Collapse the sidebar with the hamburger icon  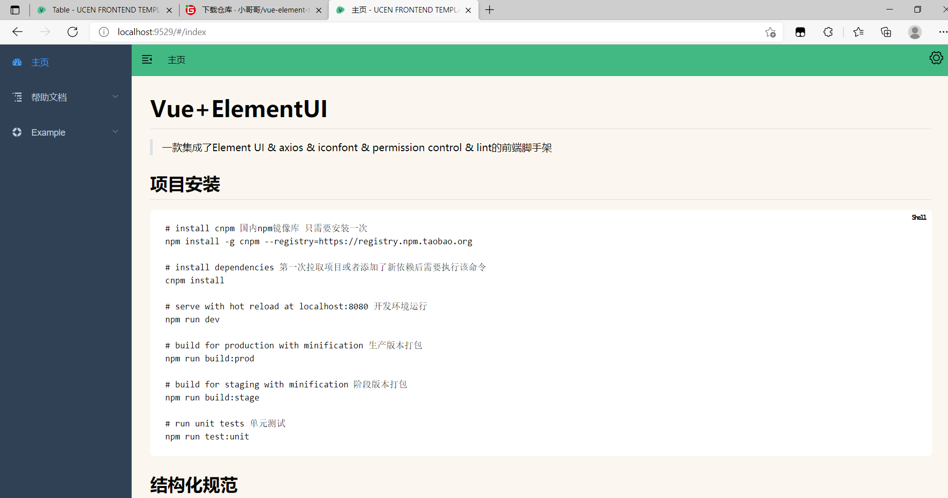(x=147, y=60)
